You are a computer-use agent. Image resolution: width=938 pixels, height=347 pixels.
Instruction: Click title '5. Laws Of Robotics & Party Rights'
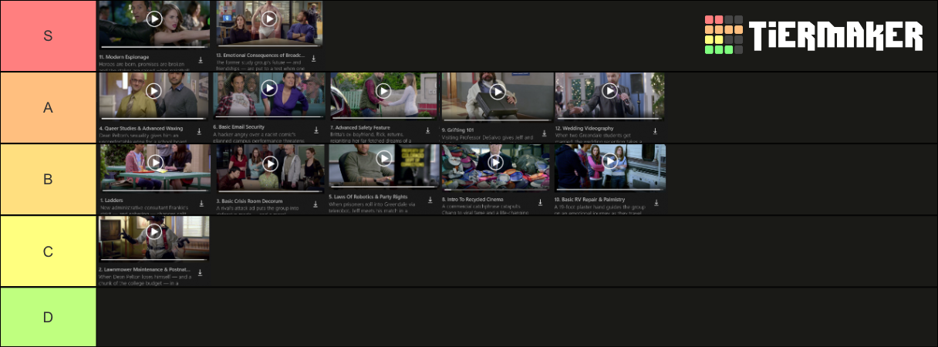[368, 197]
